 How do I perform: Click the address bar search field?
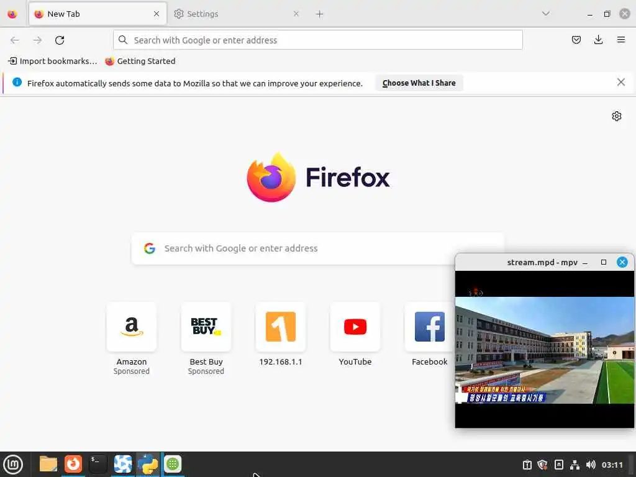coord(318,40)
